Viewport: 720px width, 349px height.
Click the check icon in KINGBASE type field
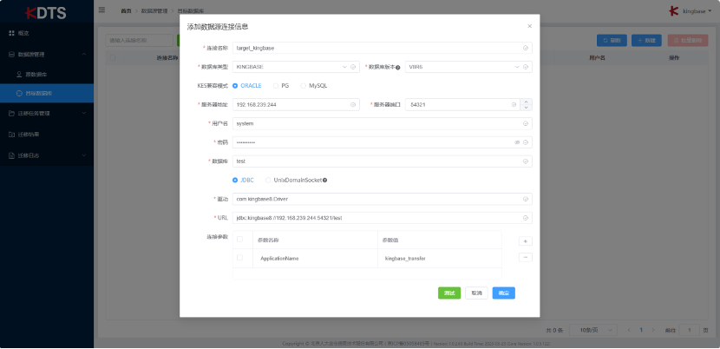tap(353, 67)
